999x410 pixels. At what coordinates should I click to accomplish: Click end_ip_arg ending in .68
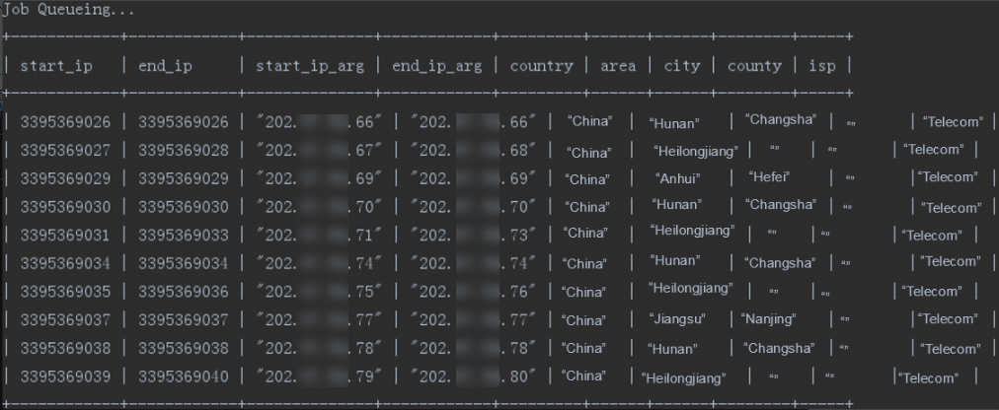(473, 151)
